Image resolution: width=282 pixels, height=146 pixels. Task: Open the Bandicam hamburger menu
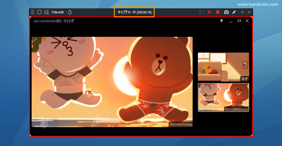[x=32, y=12]
